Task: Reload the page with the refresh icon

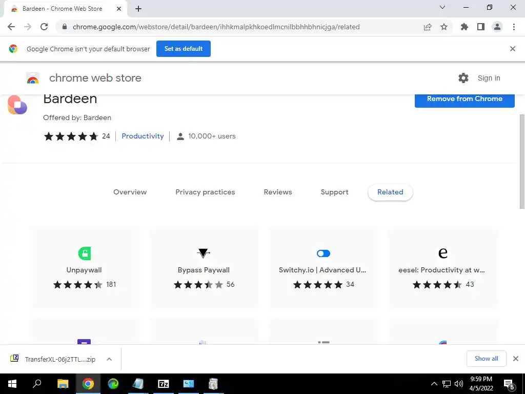Action: [44, 27]
